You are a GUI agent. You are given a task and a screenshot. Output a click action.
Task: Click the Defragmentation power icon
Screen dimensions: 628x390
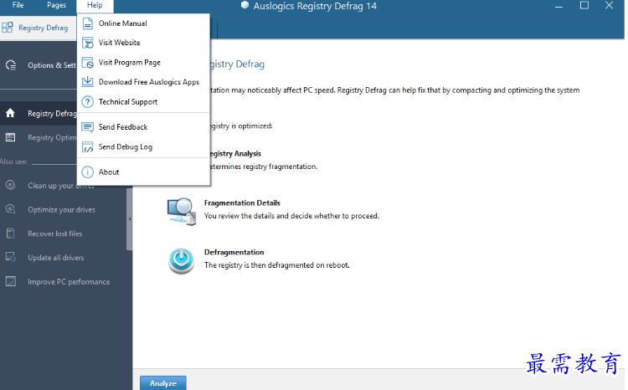tap(181, 260)
